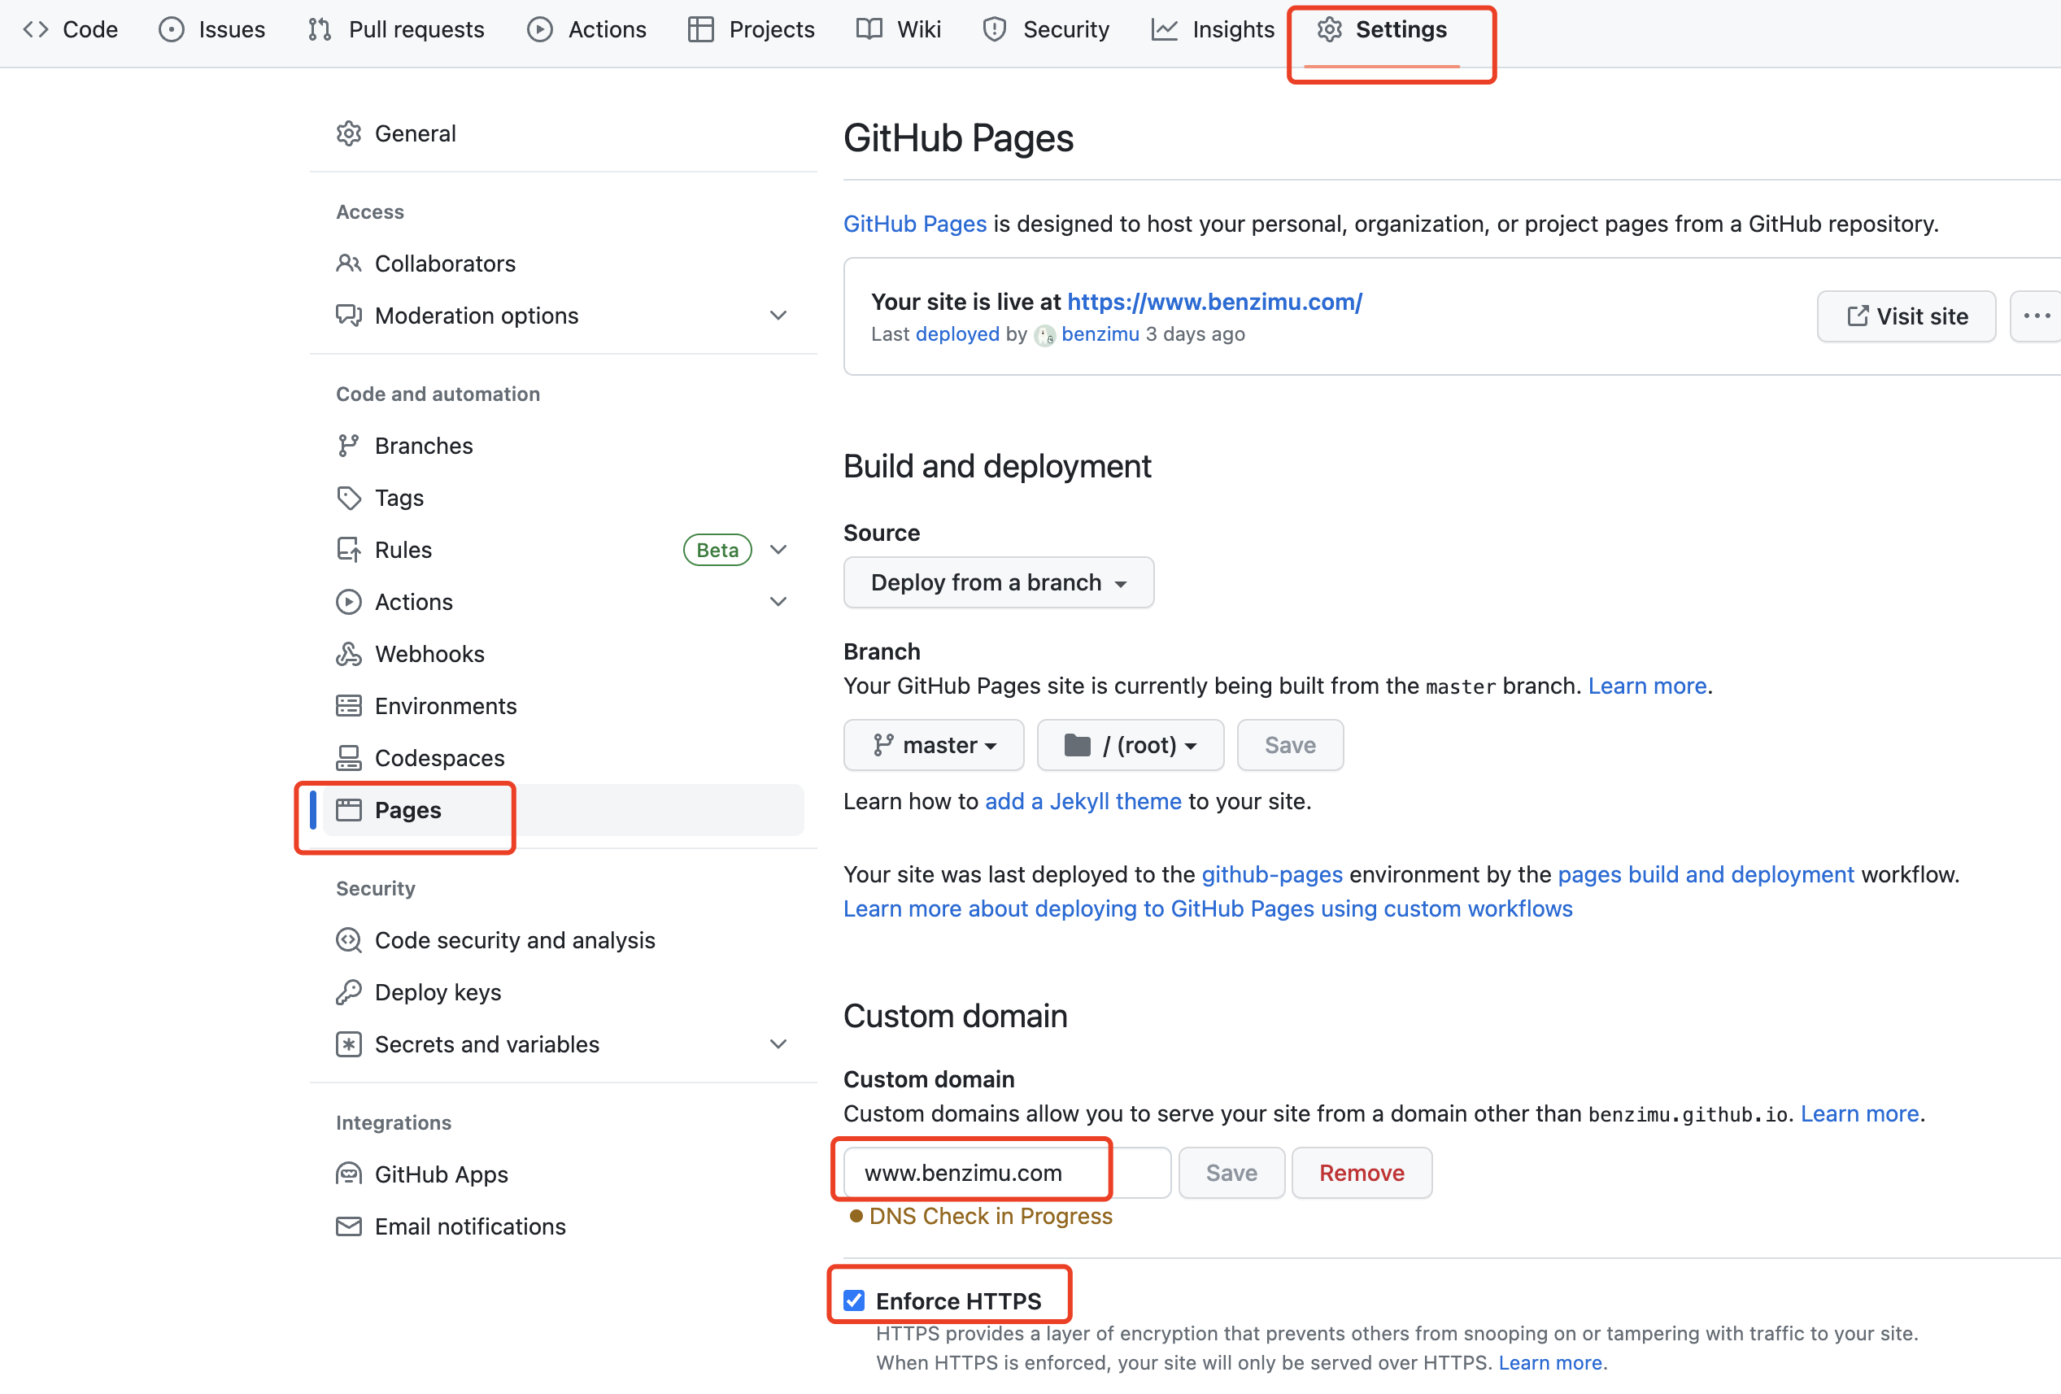Image resolution: width=2061 pixels, height=1394 pixels.
Task: Click the custom domain input field
Action: pyautogui.click(x=1008, y=1174)
